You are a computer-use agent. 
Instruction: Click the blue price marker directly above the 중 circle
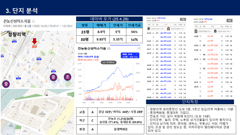(53, 70)
